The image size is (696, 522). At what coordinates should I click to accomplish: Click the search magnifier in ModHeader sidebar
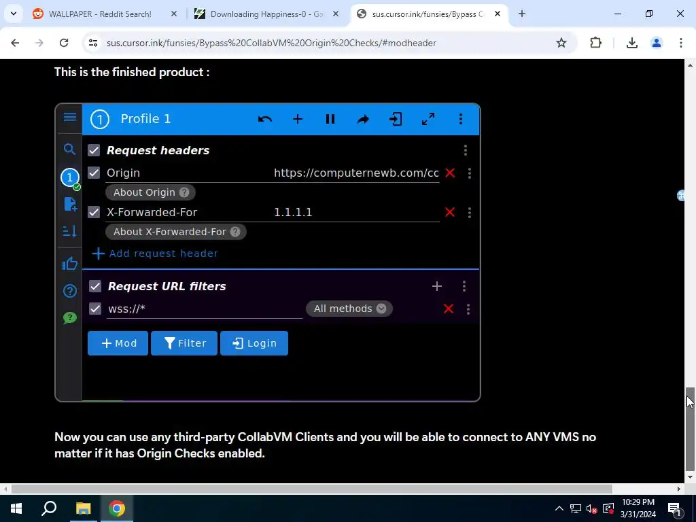(69, 149)
